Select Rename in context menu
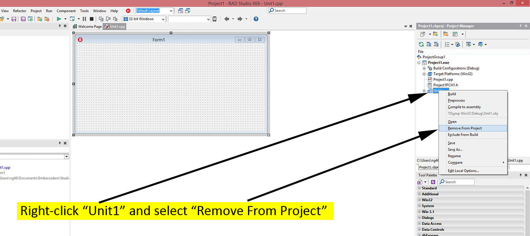530x236 pixels. (473, 156)
